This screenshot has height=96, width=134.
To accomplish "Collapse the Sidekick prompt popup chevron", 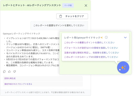I will point(125,37).
